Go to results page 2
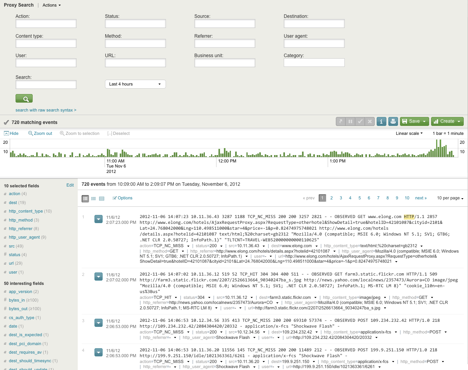The image size is (468, 370). (x=332, y=198)
